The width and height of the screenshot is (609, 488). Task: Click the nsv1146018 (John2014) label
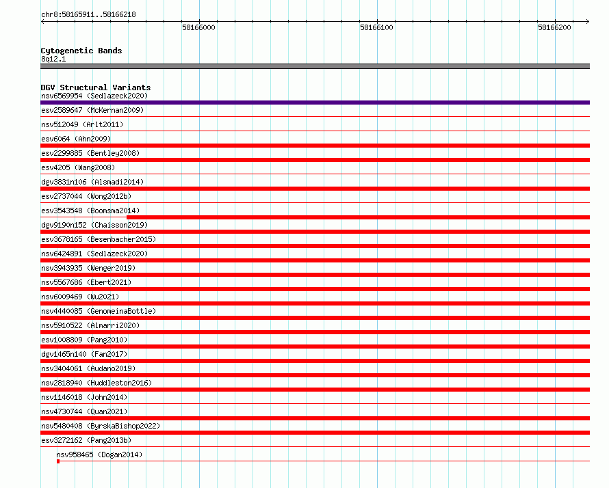84,397
